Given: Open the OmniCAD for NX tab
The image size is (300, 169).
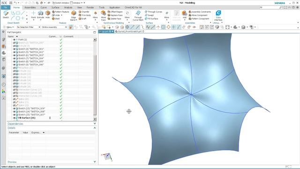Looking at the screenshot, I should [x=133, y=8].
